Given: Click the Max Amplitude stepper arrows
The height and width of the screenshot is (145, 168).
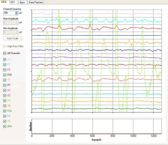Looking at the screenshot, I should (x=16, y=23).
